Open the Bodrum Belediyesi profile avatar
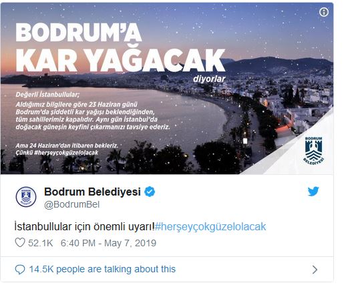348x289 pixels. click(26, 197)
